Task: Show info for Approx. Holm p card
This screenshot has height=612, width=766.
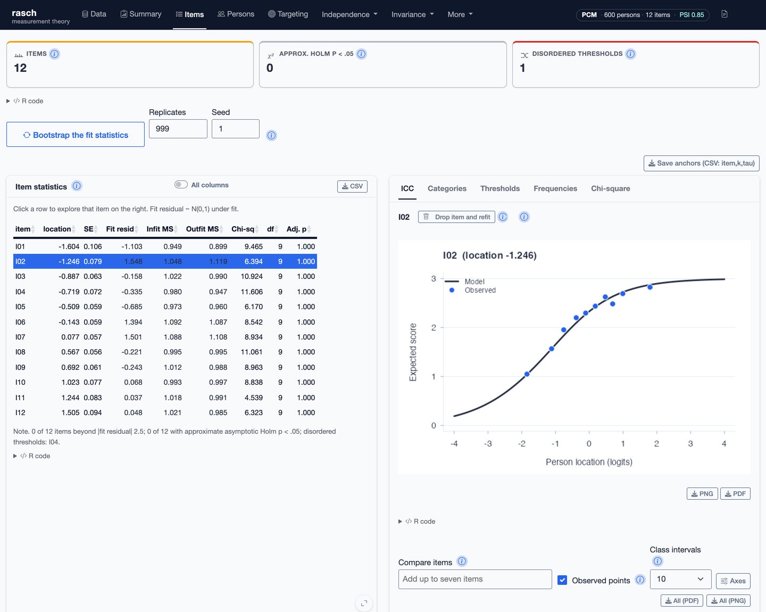Action: point(362,54)
